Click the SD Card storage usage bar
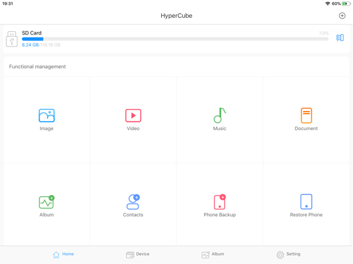 175,39
